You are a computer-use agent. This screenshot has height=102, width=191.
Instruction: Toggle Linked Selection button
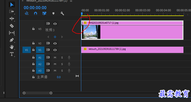[44, 13]
